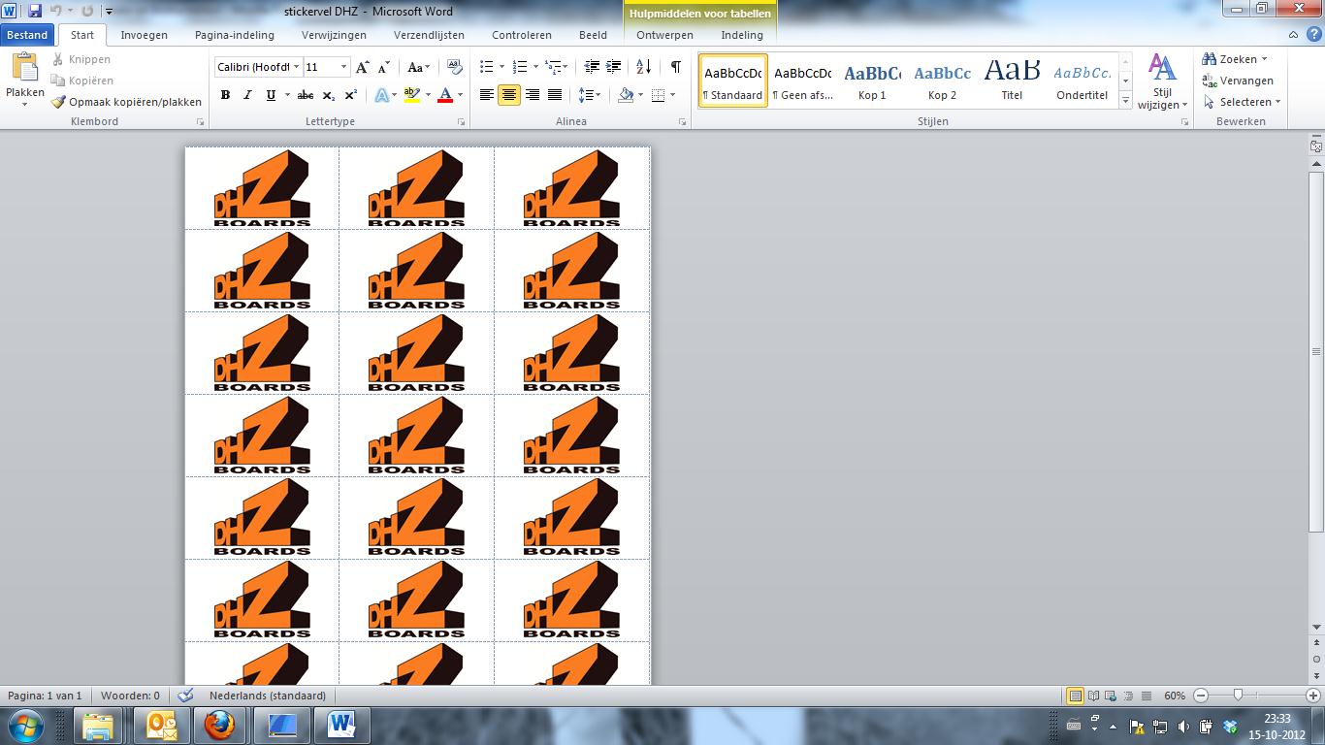Click the yellow text highlight color
This screenshot has width=1325, height=745.
point(411,95)
